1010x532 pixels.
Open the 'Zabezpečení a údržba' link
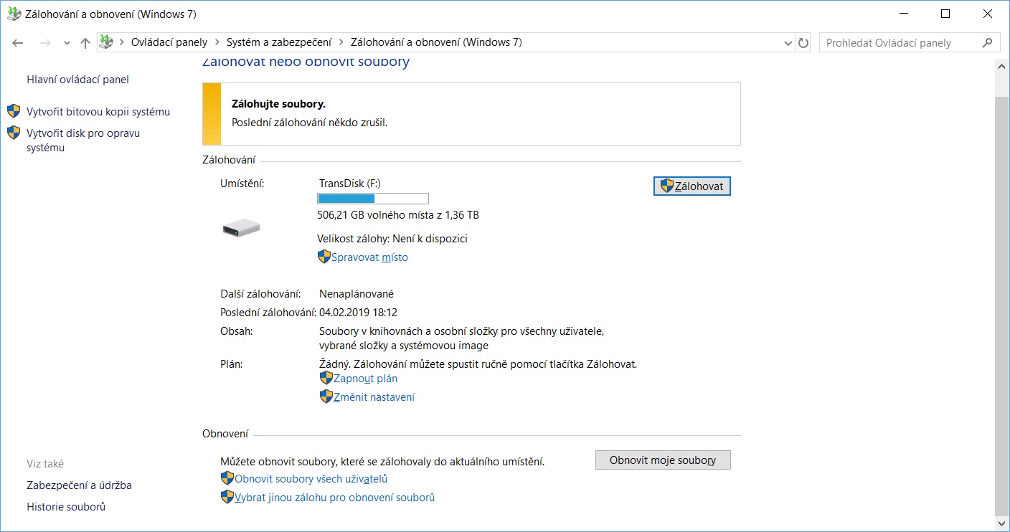pyautogui.click(x=79, y=485)
